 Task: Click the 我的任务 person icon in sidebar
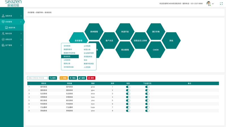[x=3, y=33]
